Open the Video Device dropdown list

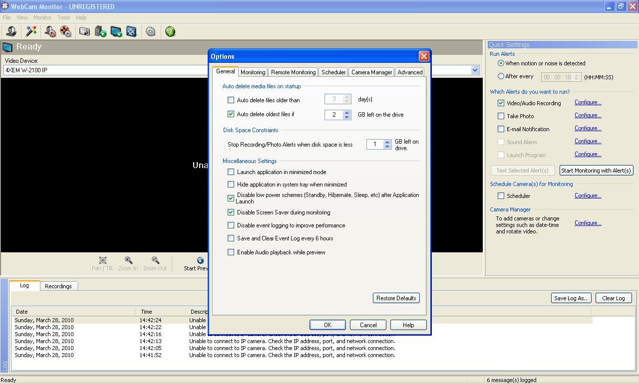(474, 70)
